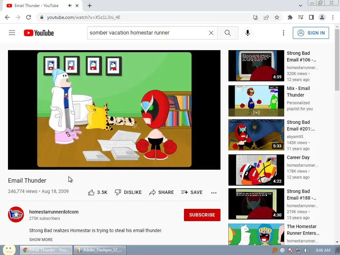Click the magnifier search button
This screenshot has width=340, height=255.
228,33
